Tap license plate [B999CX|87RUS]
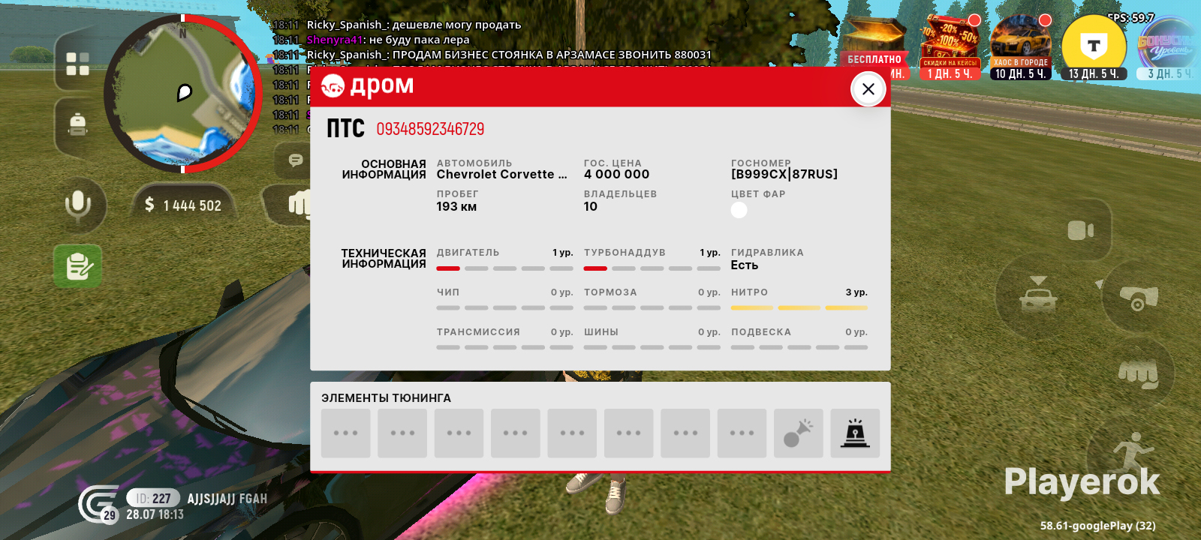The width and height of the screenshot is (1201, 540). pos(784,174)
